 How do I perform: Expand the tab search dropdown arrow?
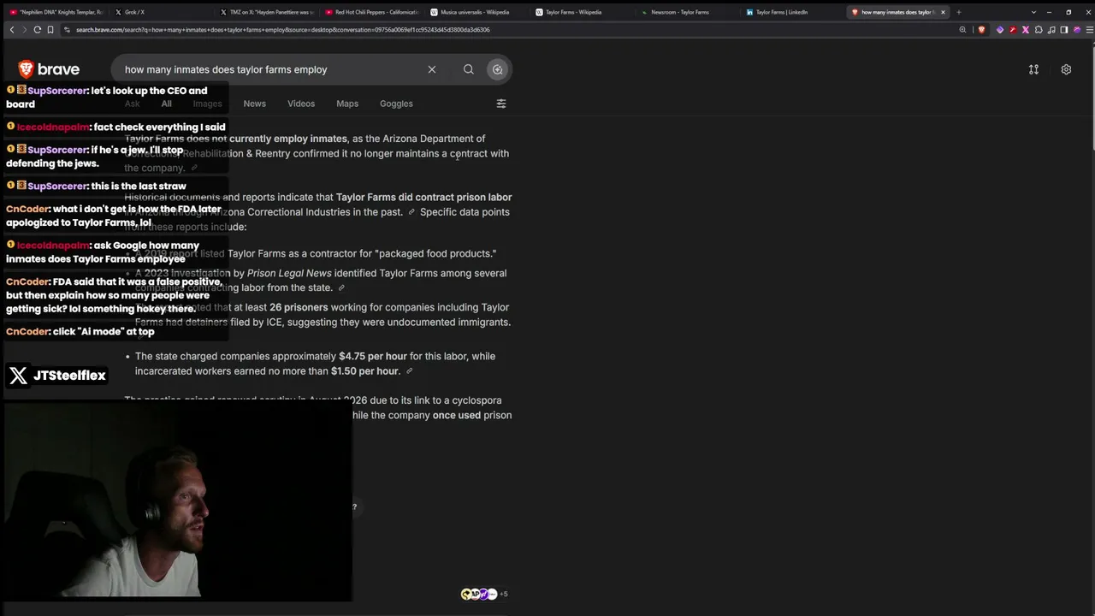click(1033, 12)
